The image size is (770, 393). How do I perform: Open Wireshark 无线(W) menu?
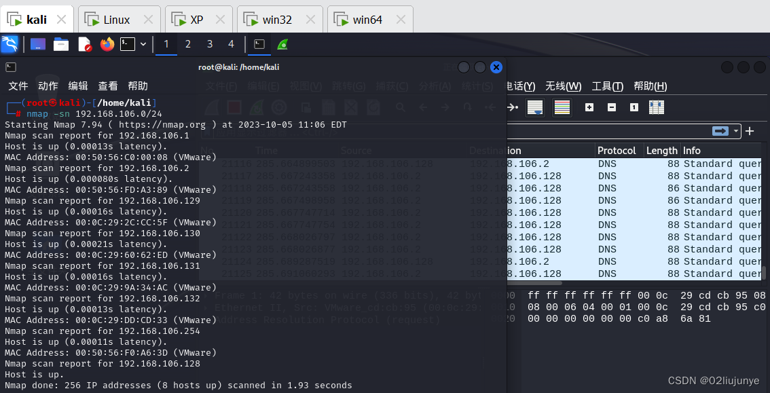click(564, 86)
